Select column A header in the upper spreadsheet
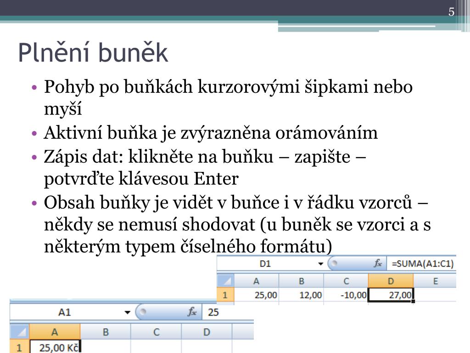This screenshot has height=353, width=470. pos(256,281)
